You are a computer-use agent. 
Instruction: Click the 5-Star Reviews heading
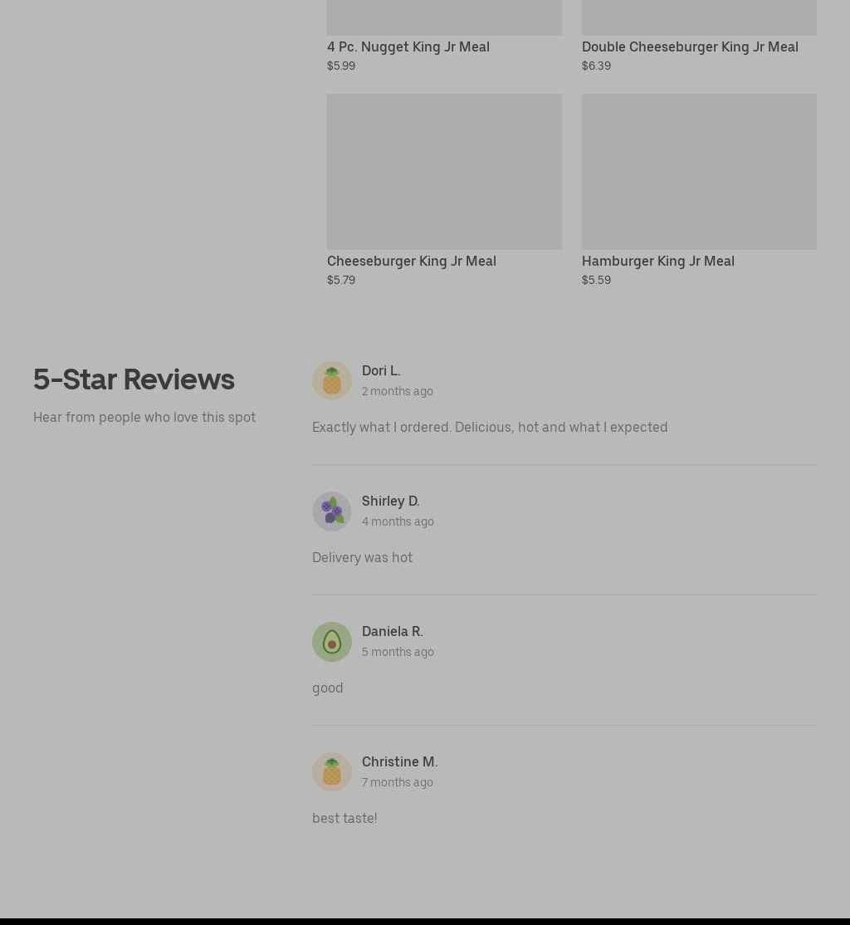click(x=134, y=379)
